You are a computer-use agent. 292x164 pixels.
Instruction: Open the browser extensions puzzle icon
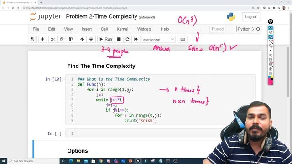pyautogui.click(x=274, y=8)
